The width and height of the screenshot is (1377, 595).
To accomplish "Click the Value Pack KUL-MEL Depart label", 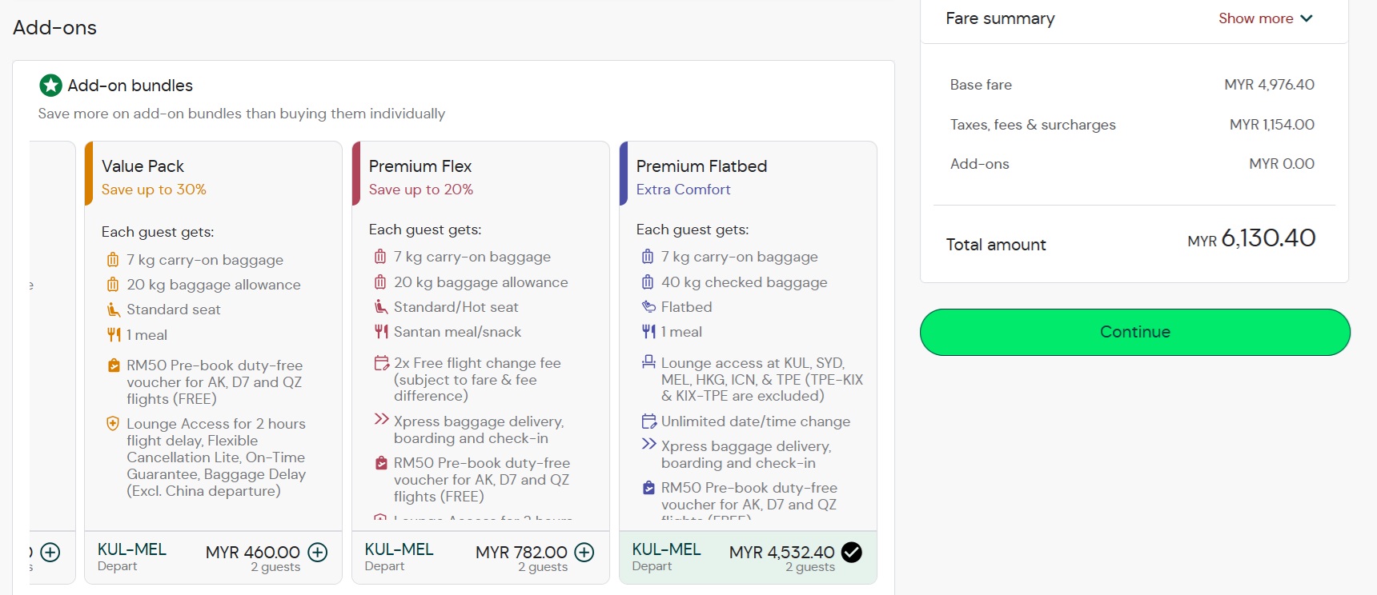I will click(132, 557).
